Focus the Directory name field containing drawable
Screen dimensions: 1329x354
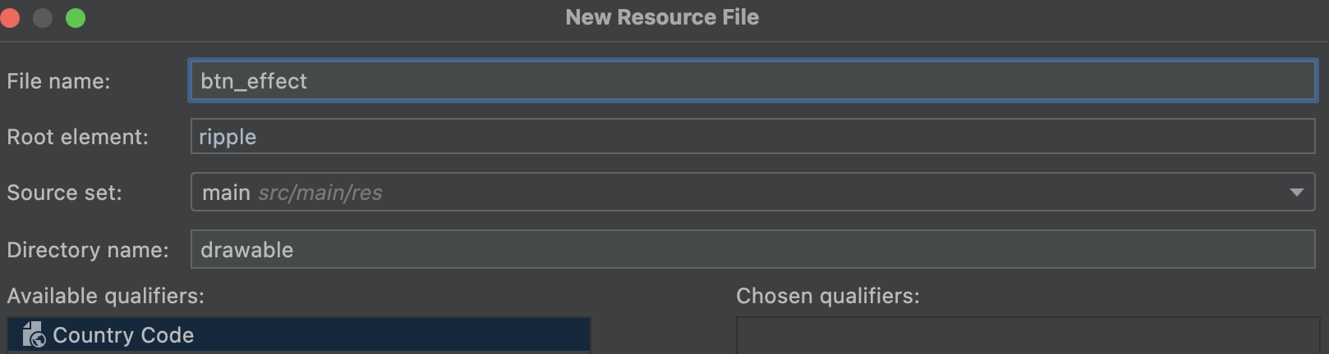[x=752, y=249]
